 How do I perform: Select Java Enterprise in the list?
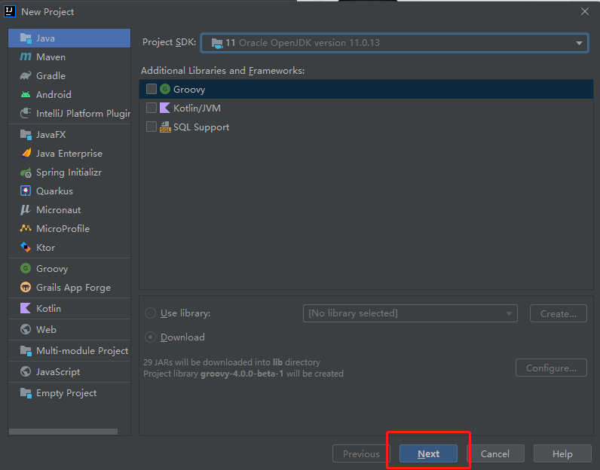(69, 154)
